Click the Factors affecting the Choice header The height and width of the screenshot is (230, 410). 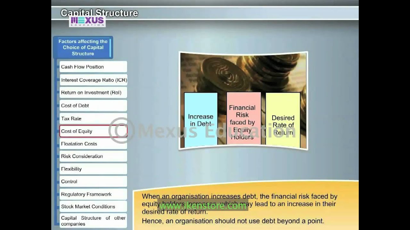coord(83,47)
